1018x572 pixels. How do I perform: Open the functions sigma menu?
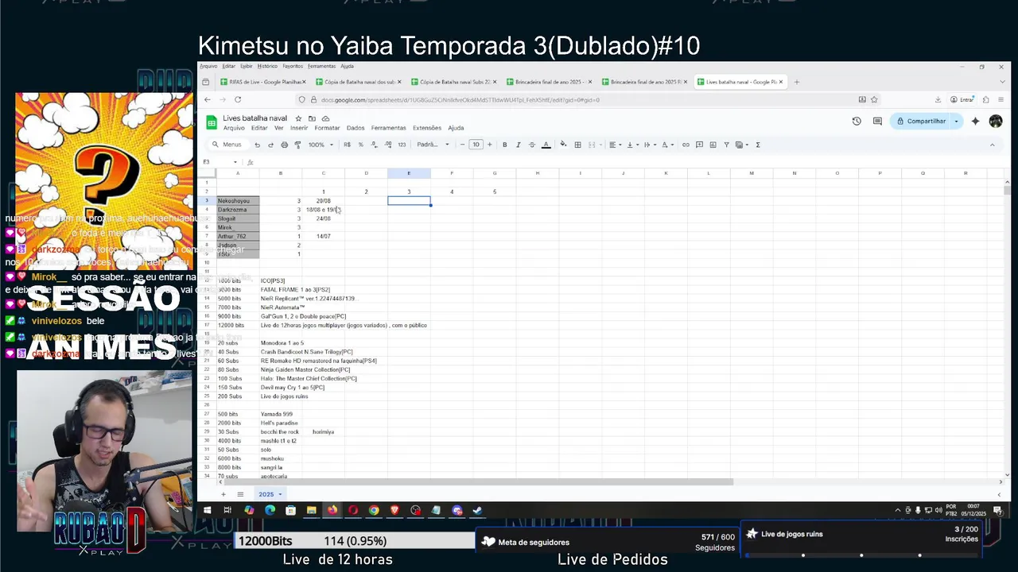click(x=758, y=145)
